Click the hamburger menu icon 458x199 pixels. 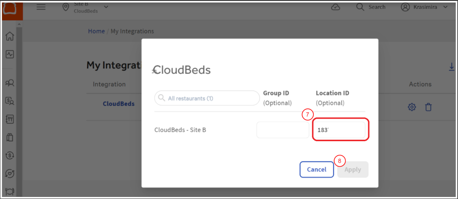[41, 7]
